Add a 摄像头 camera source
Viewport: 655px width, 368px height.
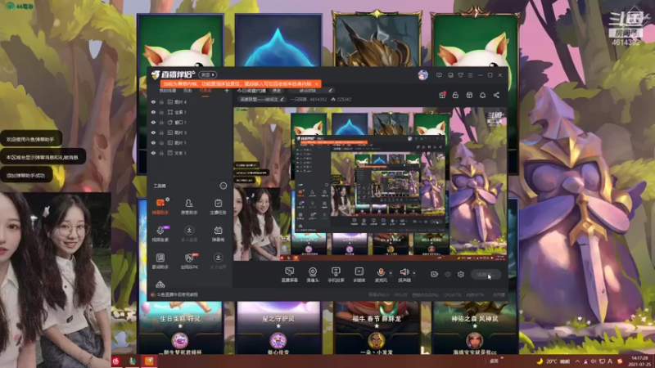point(313,275)
